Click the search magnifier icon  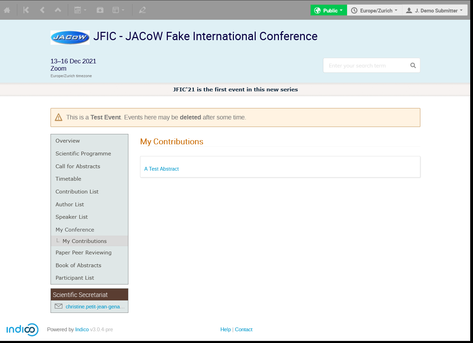[x=413, y=65]
